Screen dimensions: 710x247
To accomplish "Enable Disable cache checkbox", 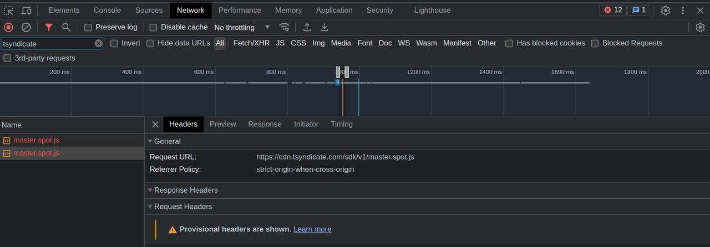I will tap(154, 27).
